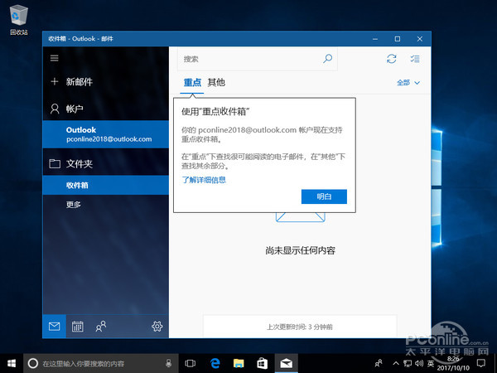This screenshot has height=373, width=497.
Task: Open the mail settings gear
Action: point(157,327)
